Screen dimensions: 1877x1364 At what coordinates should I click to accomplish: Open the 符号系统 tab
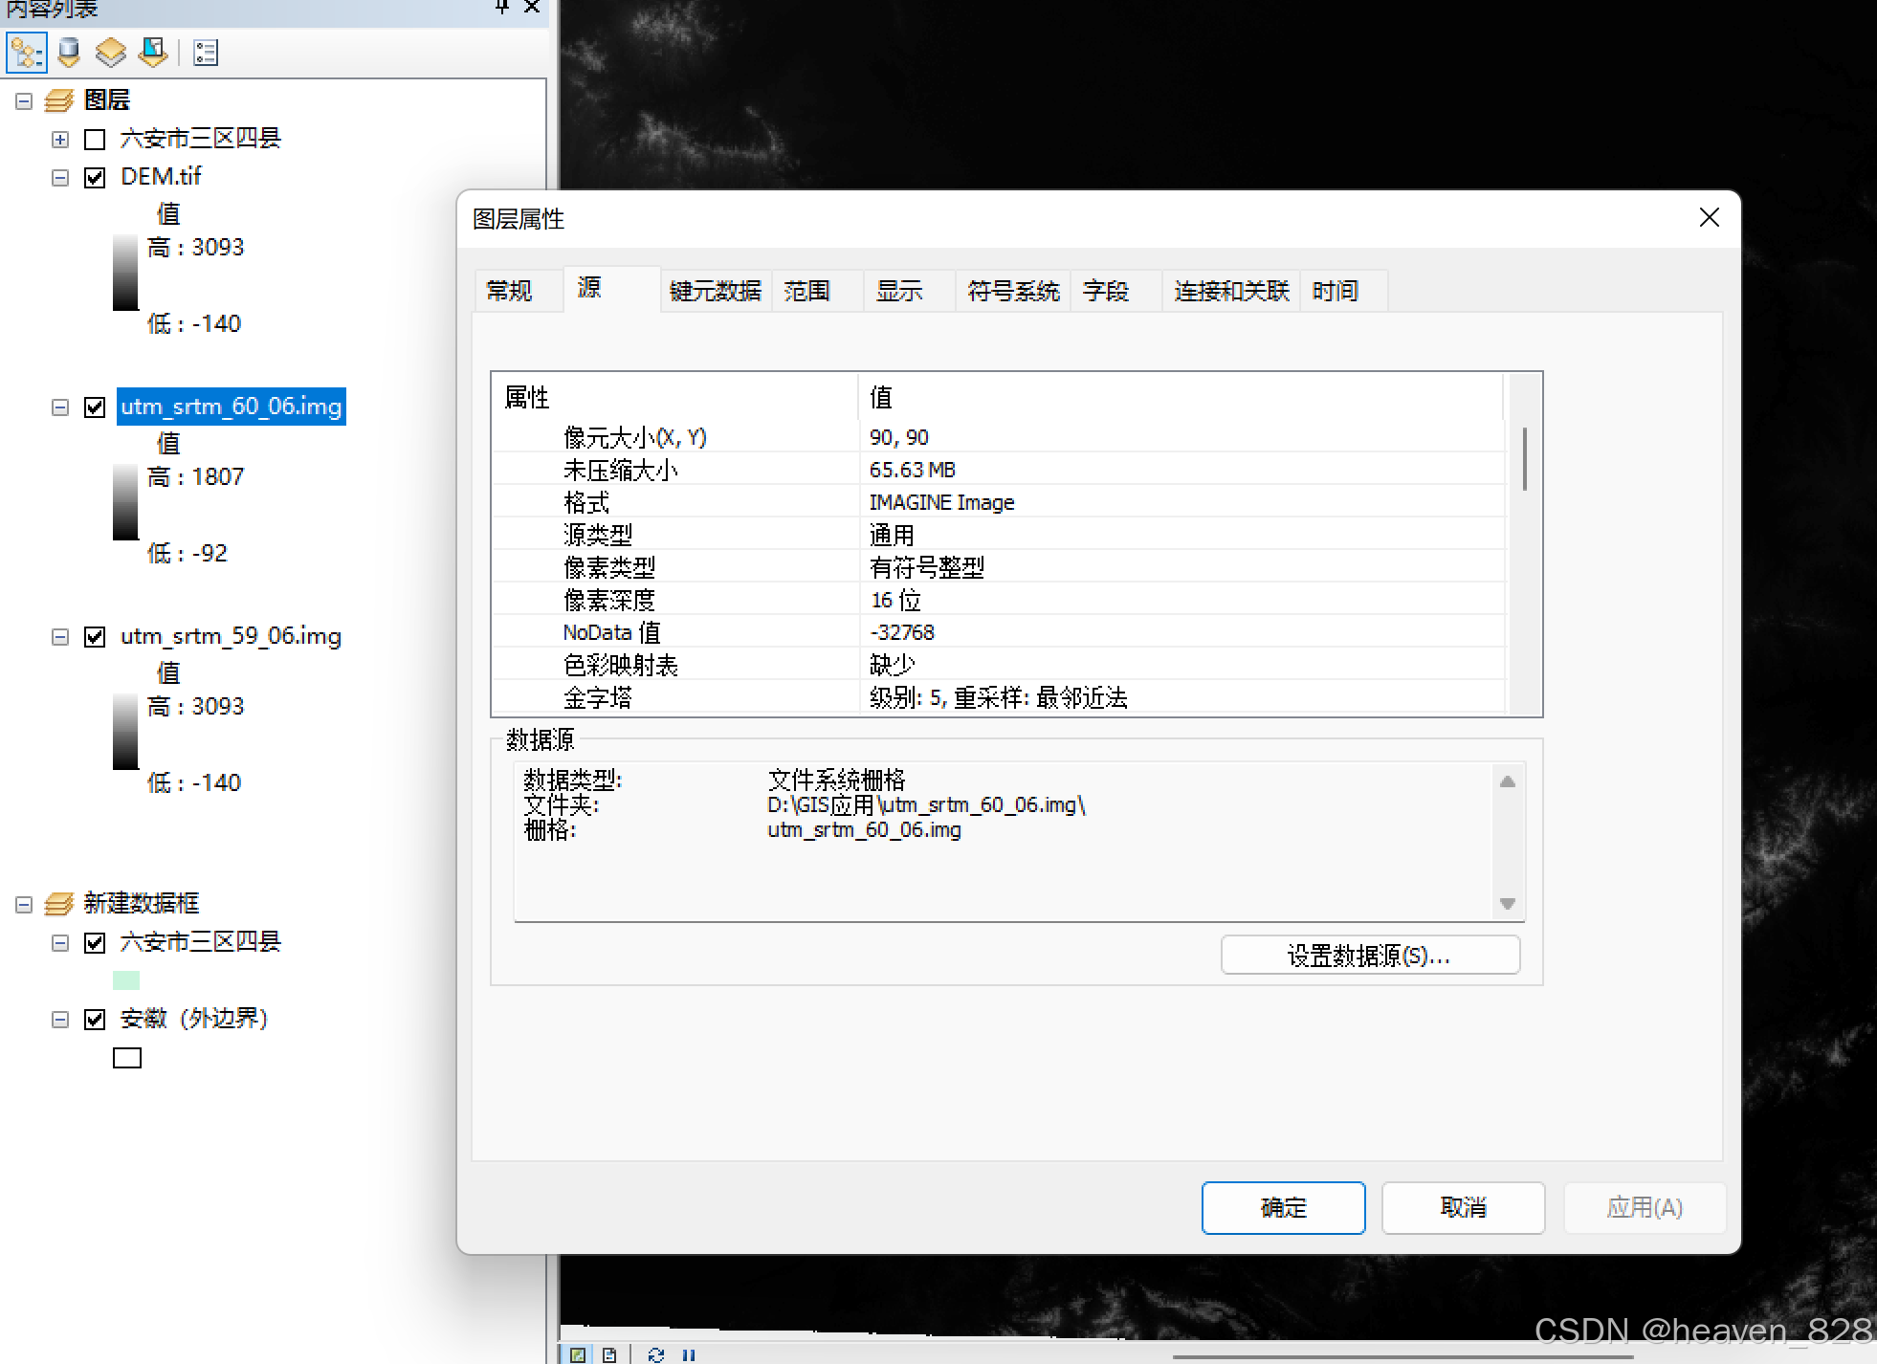coord(1012,291)
